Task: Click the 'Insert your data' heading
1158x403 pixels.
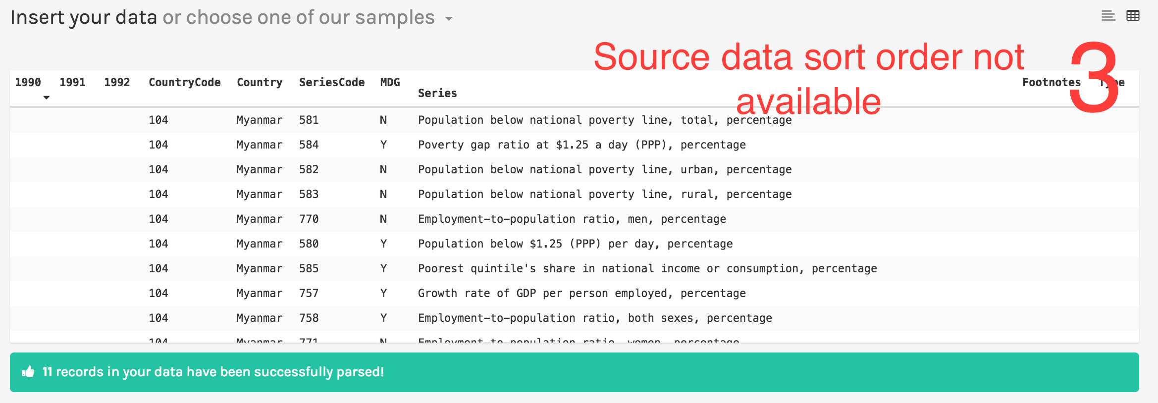Action: point(83,18)
